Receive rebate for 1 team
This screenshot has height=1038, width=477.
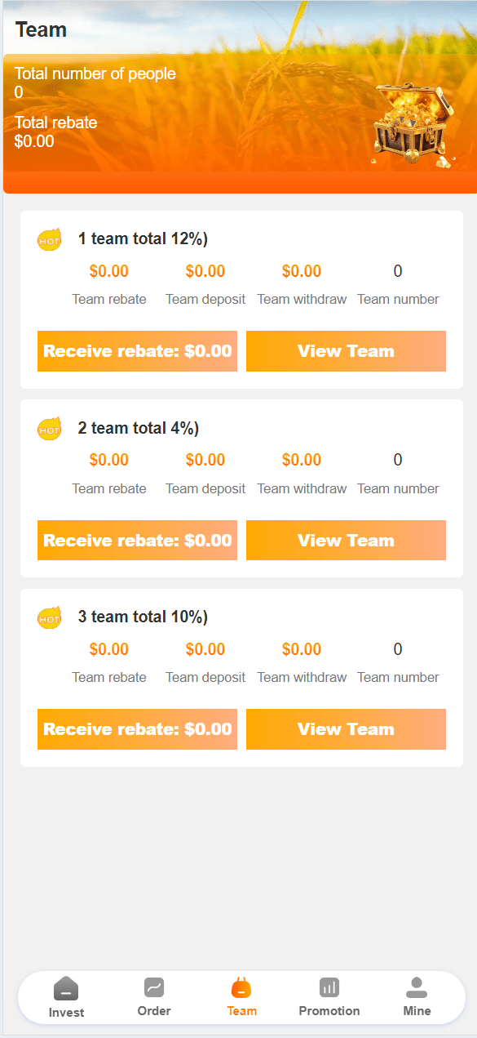[137, 351]
